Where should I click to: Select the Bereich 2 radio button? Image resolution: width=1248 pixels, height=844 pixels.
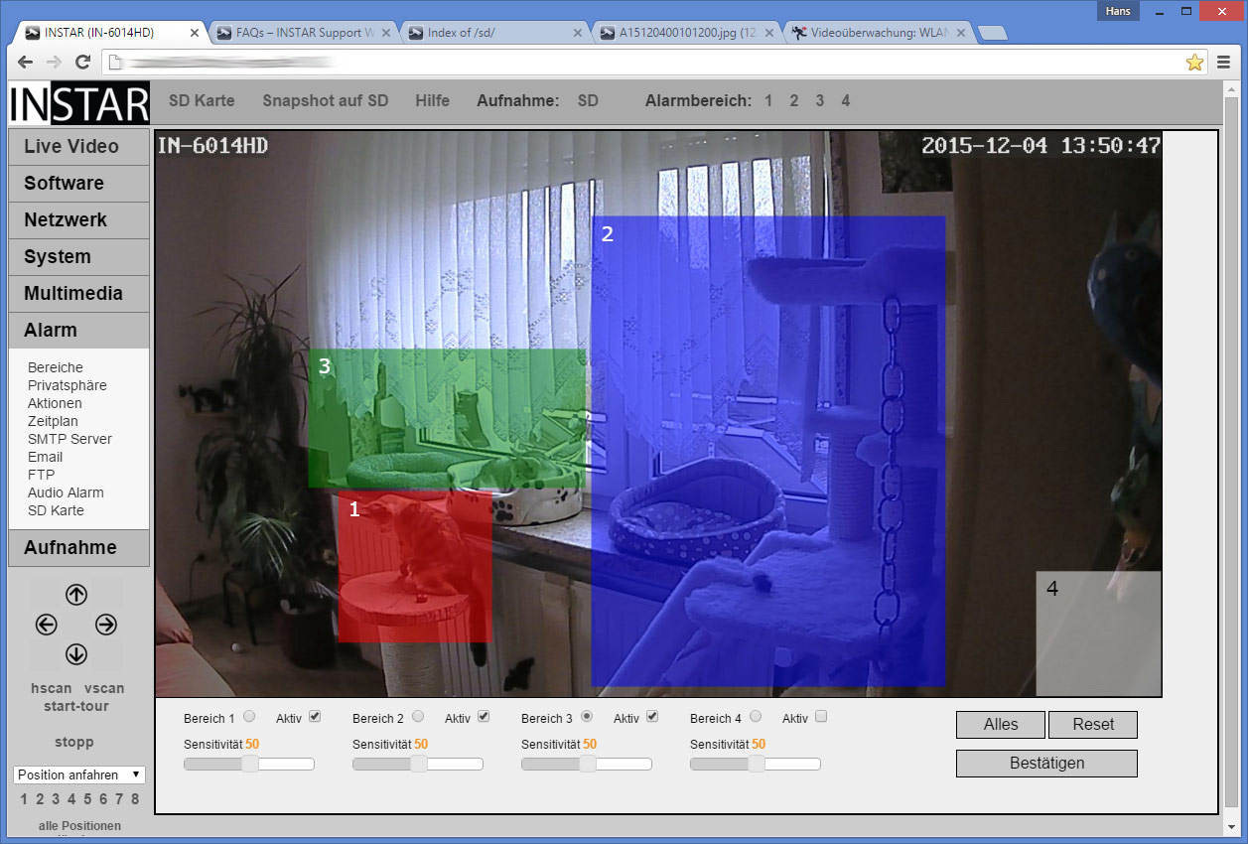(418, 717)
